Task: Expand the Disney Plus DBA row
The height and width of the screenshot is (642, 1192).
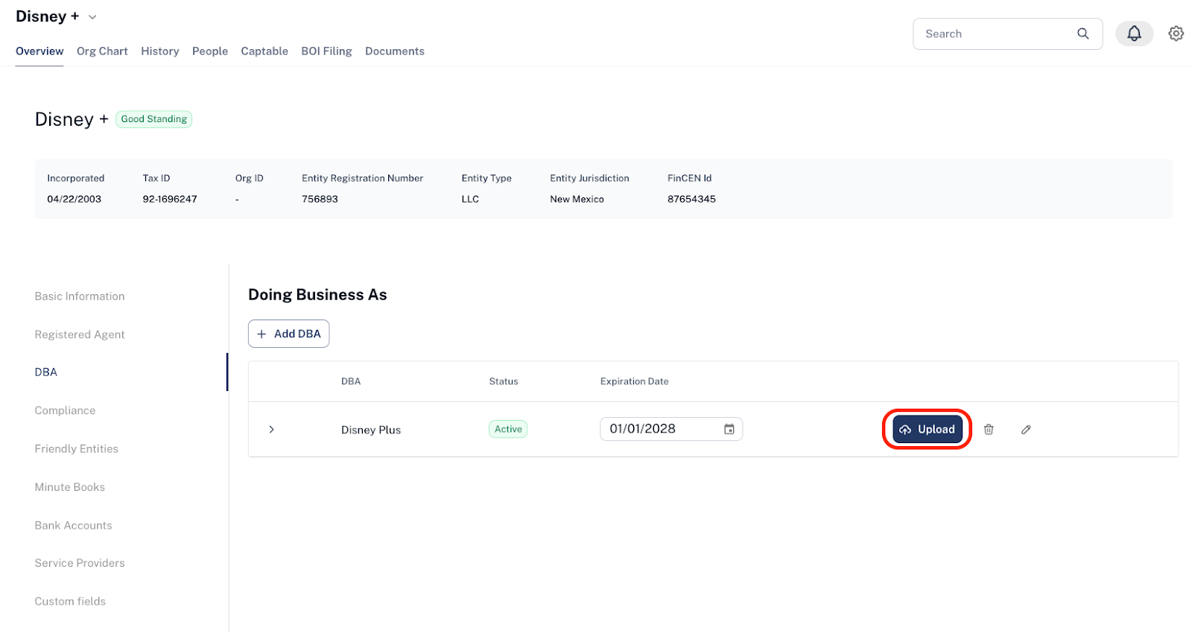Action: point(272,430)
